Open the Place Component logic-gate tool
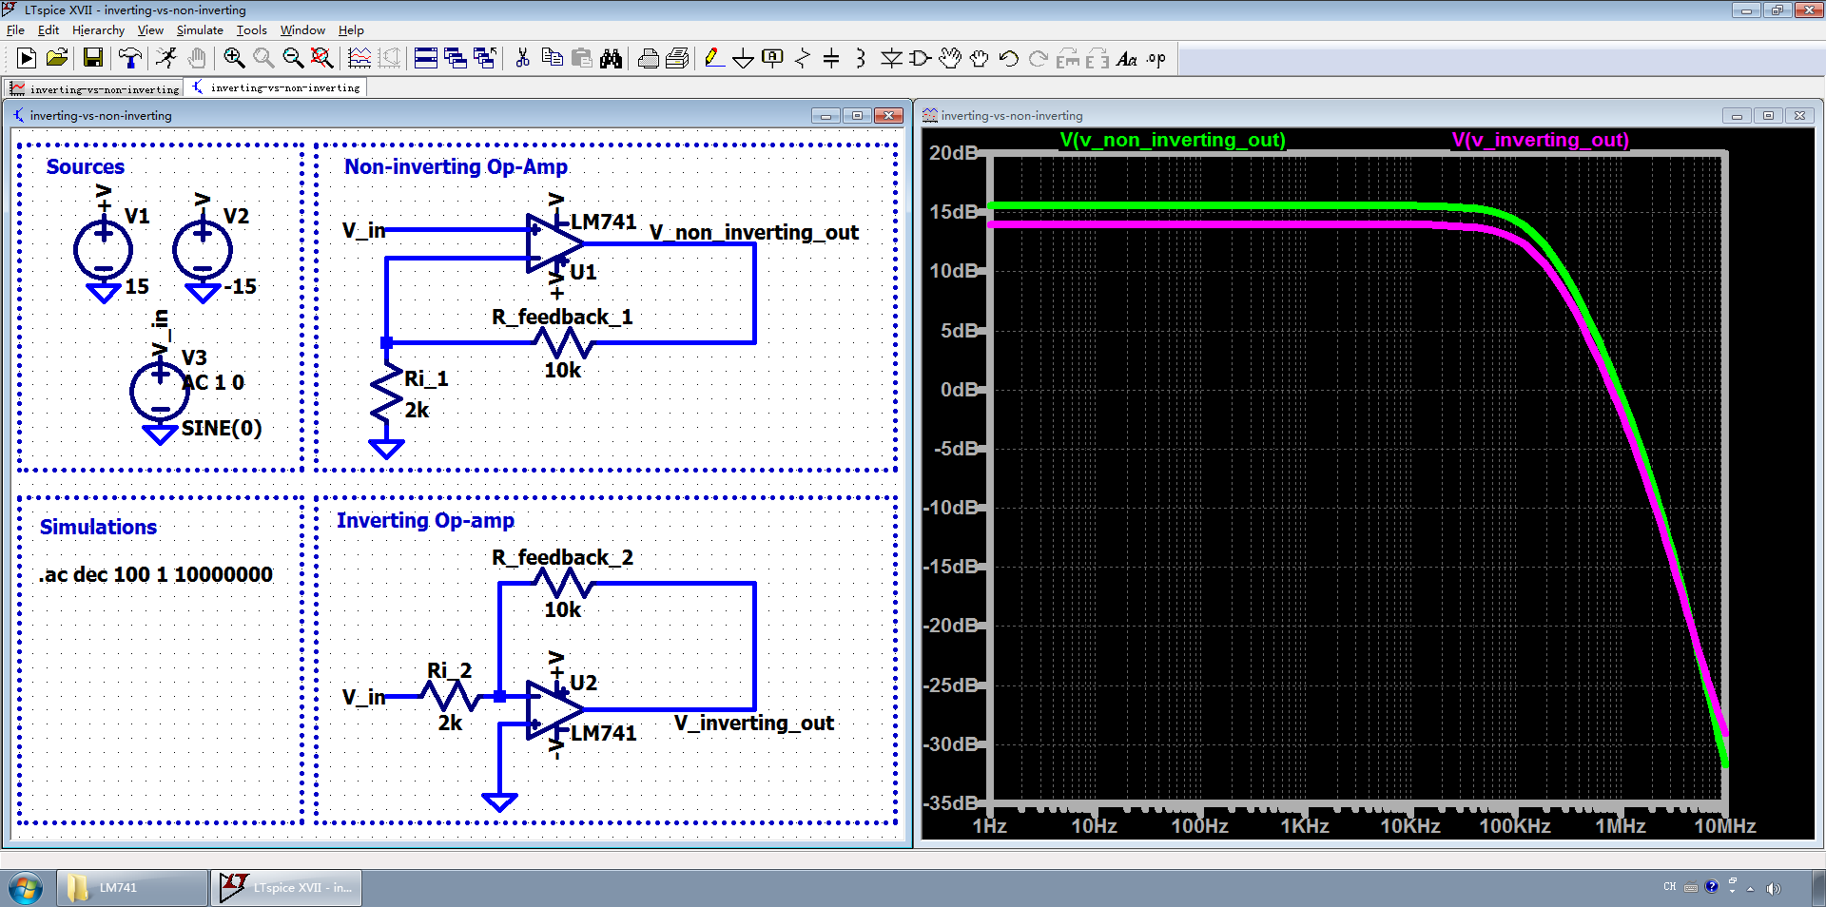The width and height of the screenshot is (1826, 907). click(x=920, y=59)
